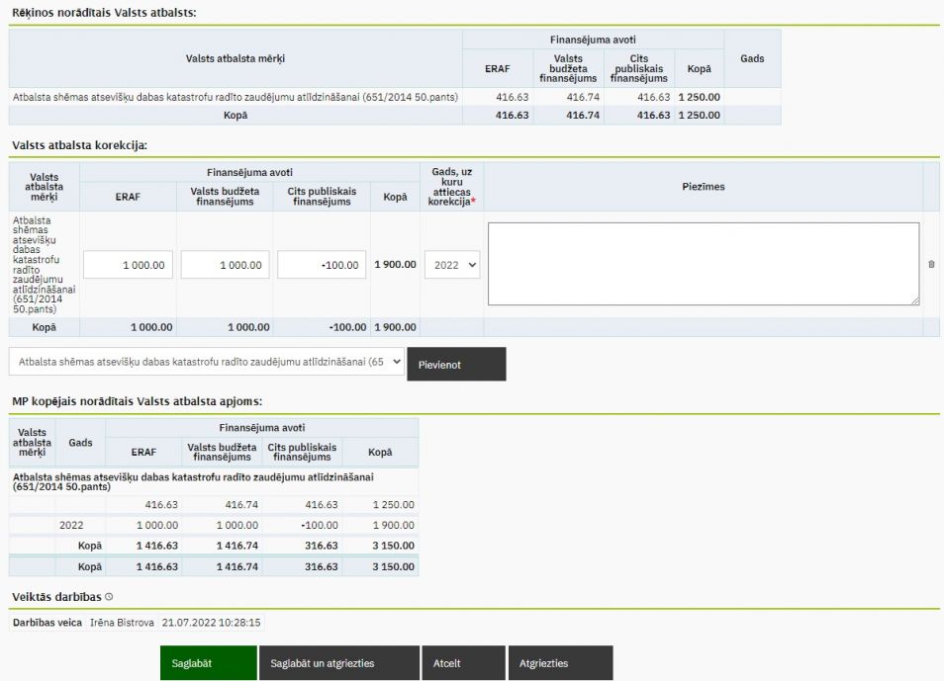Expand the support measure dropdown next to Pievienot

207,363
